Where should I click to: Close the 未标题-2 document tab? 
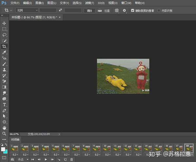60,17
